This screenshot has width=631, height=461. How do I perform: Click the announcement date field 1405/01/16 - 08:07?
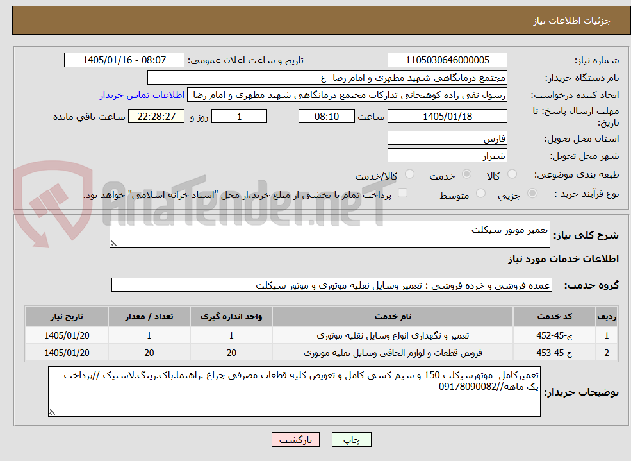pyautogui.click(x=124, y=60)
